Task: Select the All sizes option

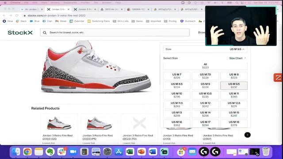Action: 205,66
